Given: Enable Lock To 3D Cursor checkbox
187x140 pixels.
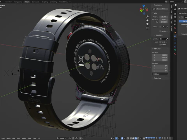Looking at the screenshot, I should point(160,42).
